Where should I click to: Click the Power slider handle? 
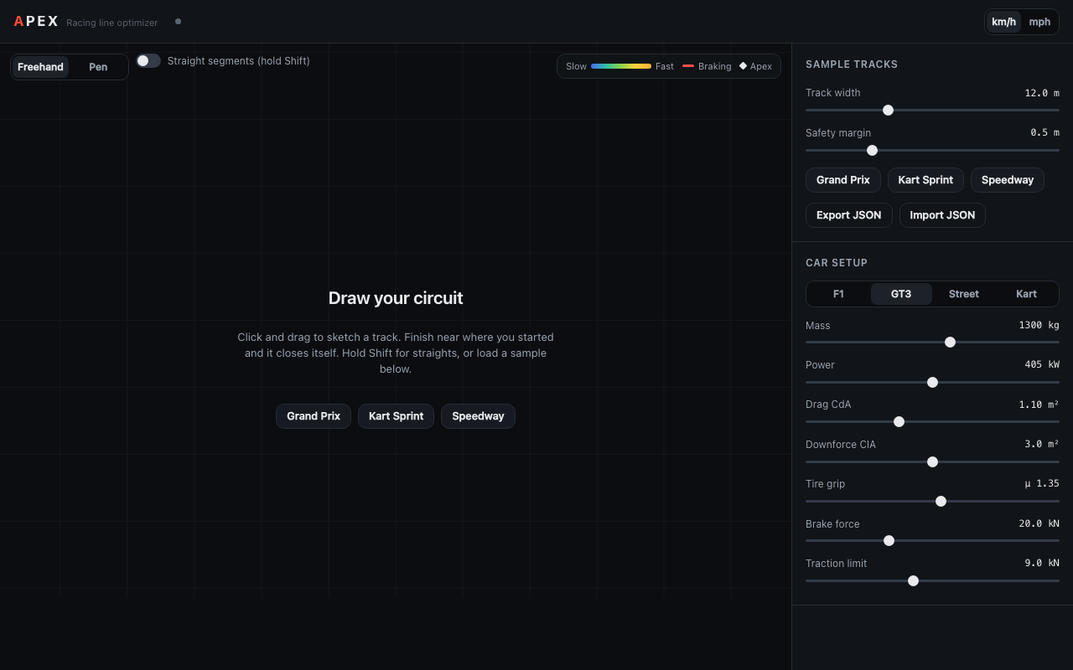tap(932, 383)
